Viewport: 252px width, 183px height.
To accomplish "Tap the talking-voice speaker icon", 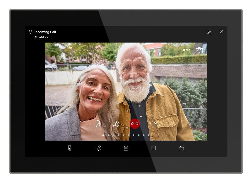I will [116, 124].
